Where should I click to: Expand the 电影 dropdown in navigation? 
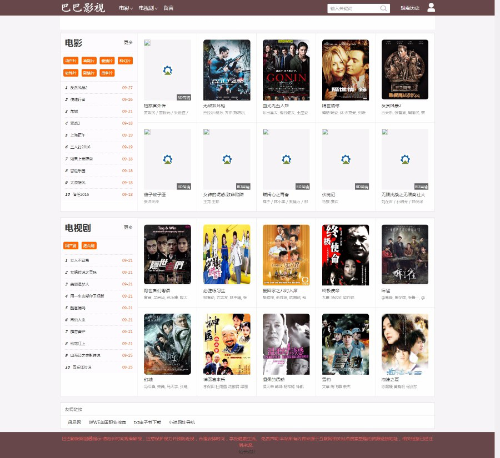[126, 8]
